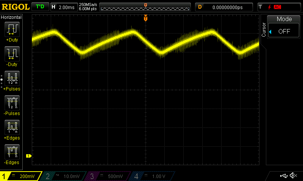303x181 pixels.
Task: Enable channel 3 at 500mV
Action: [x=107, y=176]
